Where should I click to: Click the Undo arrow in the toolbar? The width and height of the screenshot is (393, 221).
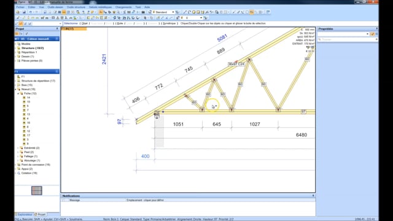tap(31, 12)
